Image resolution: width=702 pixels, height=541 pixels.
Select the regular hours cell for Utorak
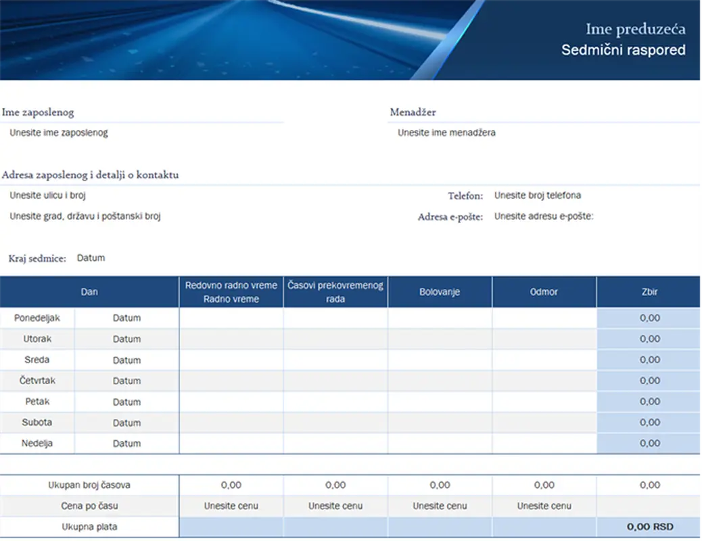pyautogui.click(x=231, y=339)
